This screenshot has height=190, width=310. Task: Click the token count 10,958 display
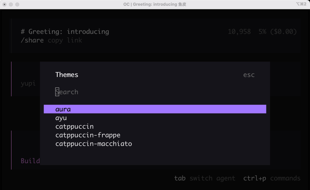[x=239, y=32]
